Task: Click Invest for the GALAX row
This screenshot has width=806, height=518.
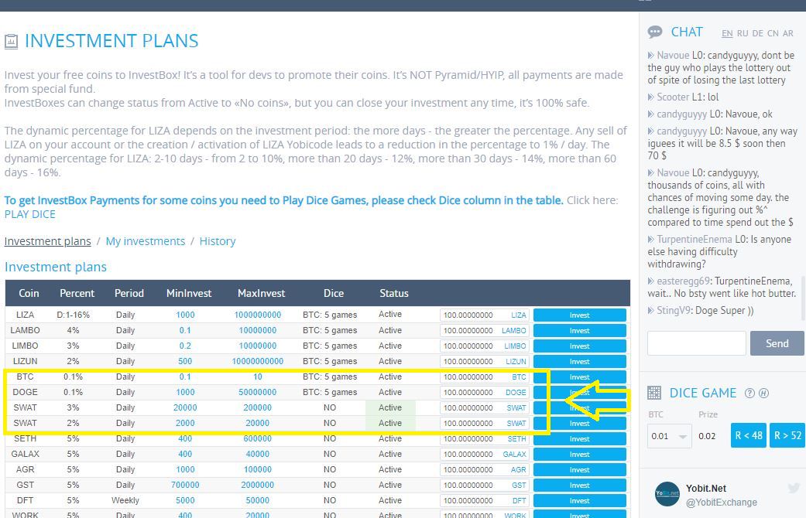Action: pyautogui.click(x=579, y=455)
